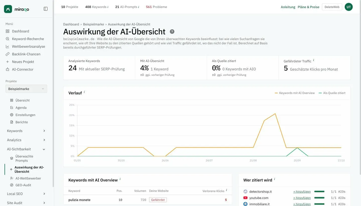This screenshot has height=206, width=361.
Task: Toggle Keywords mit AI Overview legend entry
Action: click(295, 93)
